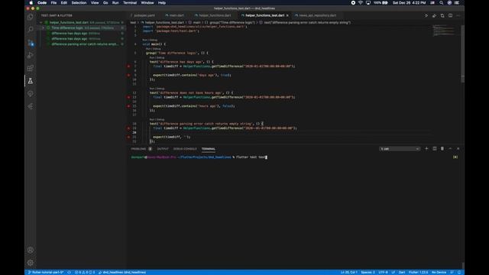489x275 pixels.
Task: Open the Apple menu
Action: 31,3
